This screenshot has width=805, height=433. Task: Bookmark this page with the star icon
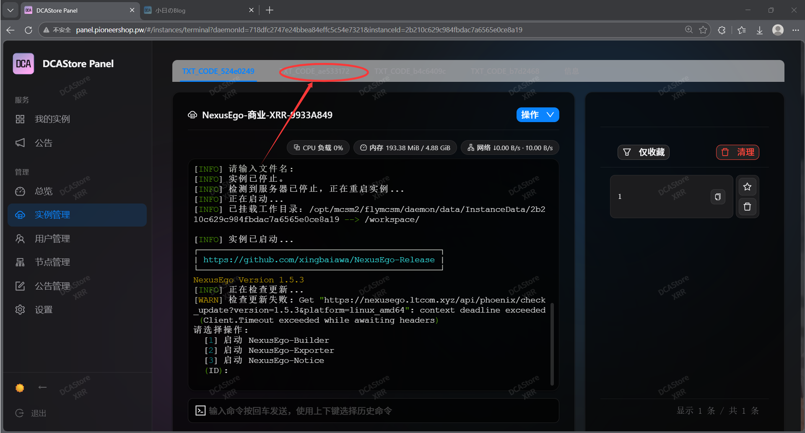(703, 30)
